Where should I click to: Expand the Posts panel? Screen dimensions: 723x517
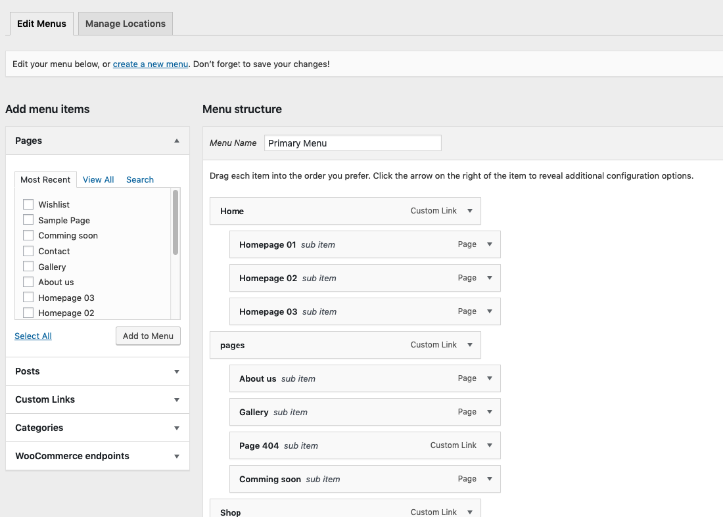pos(97,371)
